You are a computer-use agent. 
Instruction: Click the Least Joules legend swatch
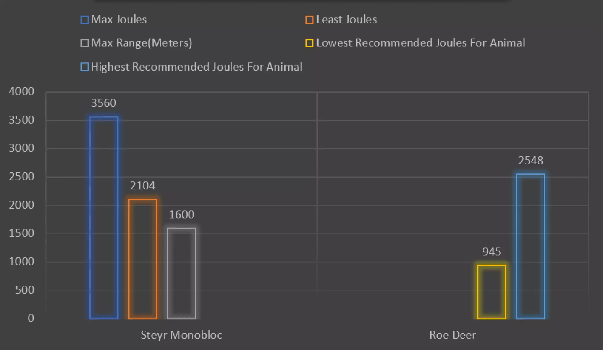309,20
